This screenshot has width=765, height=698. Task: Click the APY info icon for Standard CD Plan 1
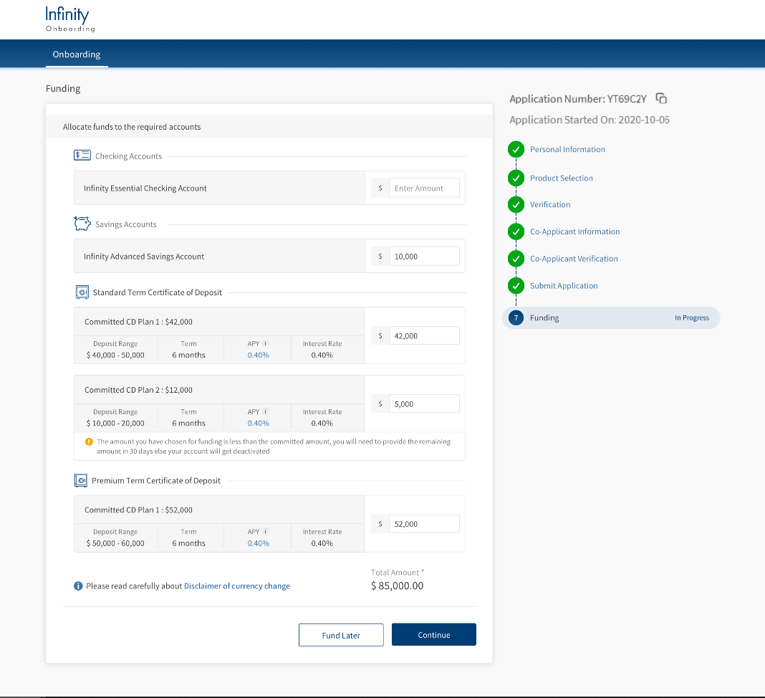click(x=266, y=343)
